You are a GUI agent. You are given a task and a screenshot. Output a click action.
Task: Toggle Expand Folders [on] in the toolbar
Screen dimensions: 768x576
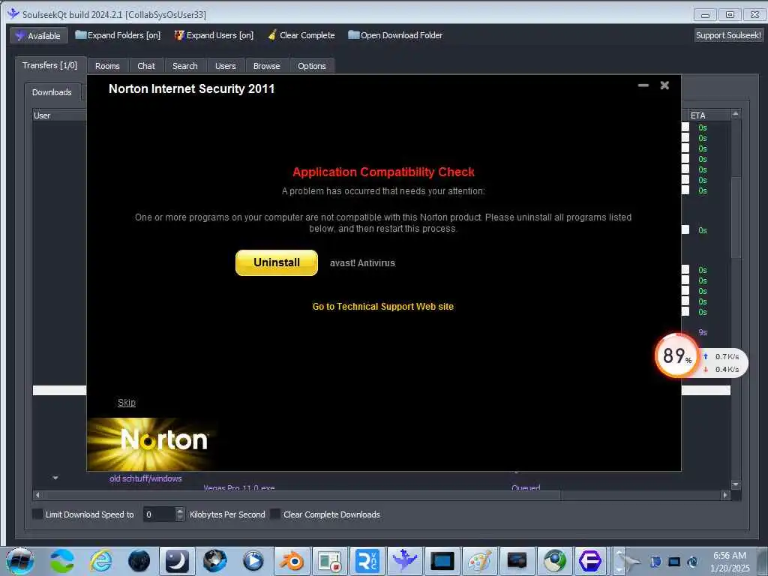pyautogui.click(x=118, y=35)
